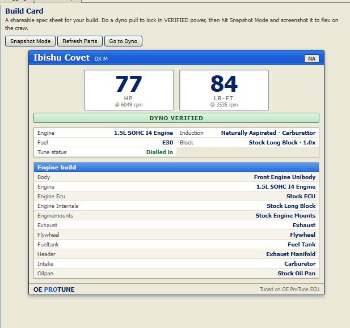Click the Flywheel row label

[x=48, y=235]
